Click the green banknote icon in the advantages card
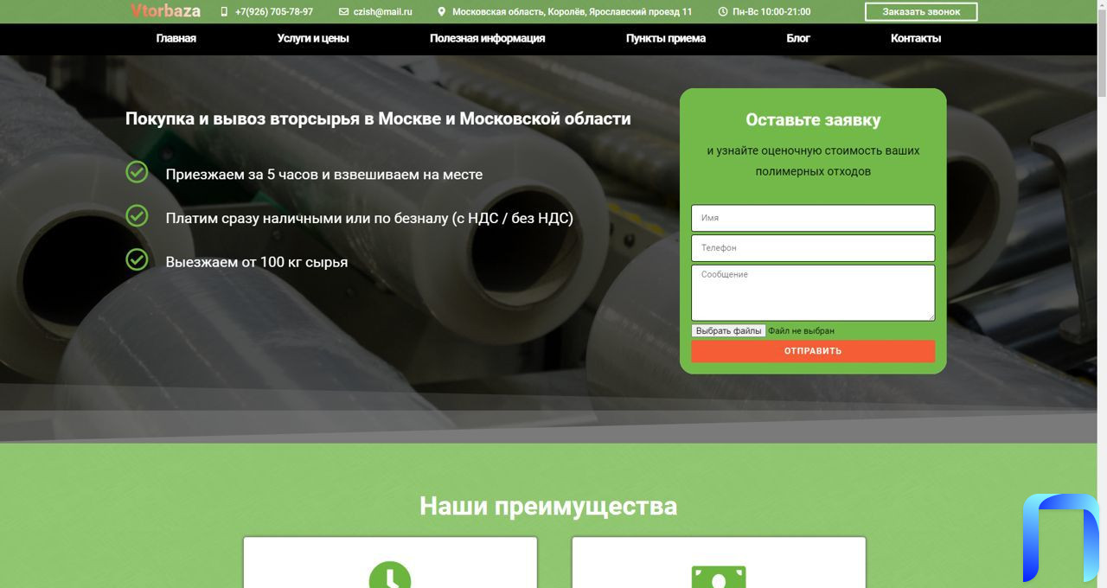Image resolution: width=1107 pixels, height=588 pixels. tap(719, 577)
